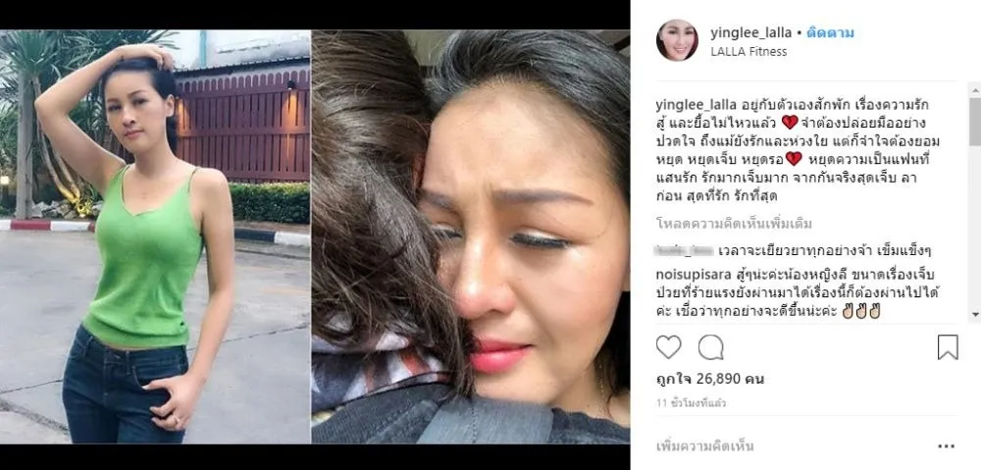Open comments via speech bubble icon
981x470 pixels.
point(710,346)
